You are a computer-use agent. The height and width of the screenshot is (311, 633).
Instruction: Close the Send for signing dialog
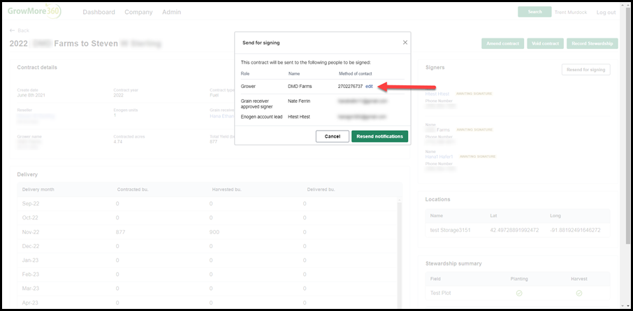point(405,43)
